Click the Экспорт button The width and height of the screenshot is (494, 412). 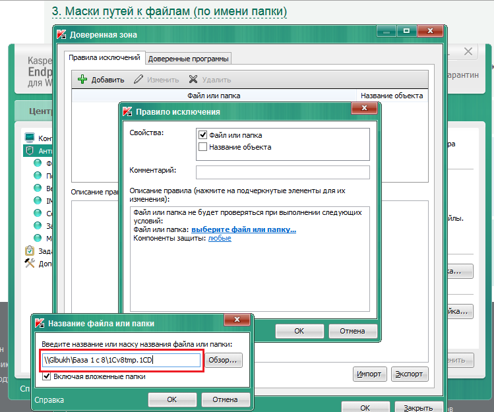pyautogui.click(x=410, y=374)
